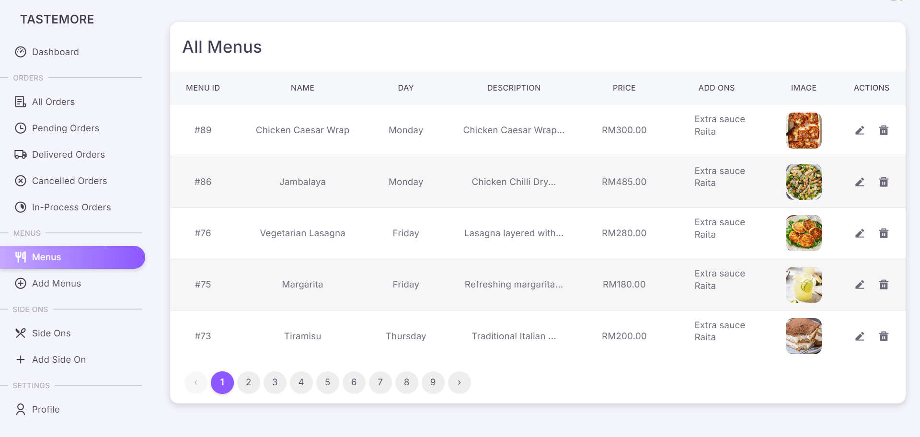Viewport: 920px width, 437px height.
Task: Go to previous page using left chevron
Action: pos(196,382)
